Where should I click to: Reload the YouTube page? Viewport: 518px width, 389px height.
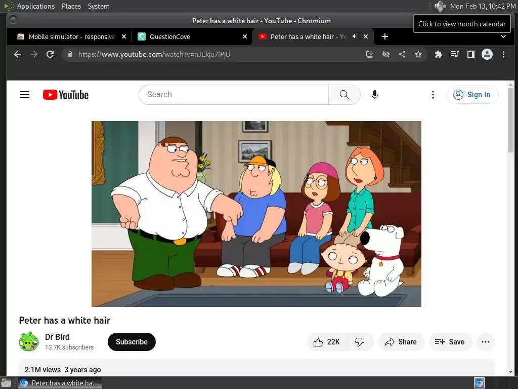click(x=50, y=54)
